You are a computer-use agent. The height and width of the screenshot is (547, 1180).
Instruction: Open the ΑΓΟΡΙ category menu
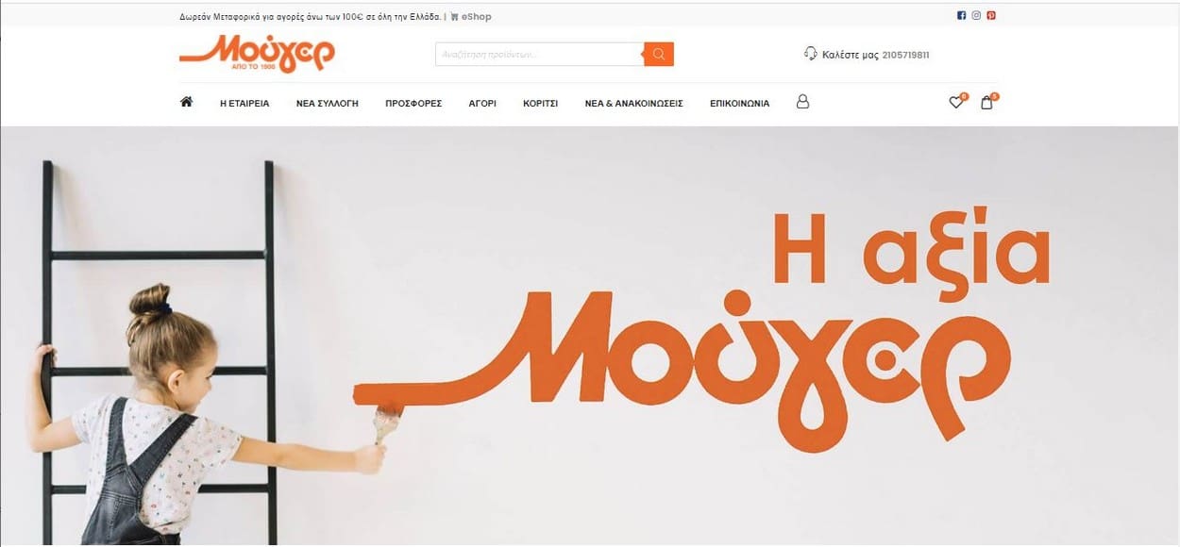click(x=482, y=104)
